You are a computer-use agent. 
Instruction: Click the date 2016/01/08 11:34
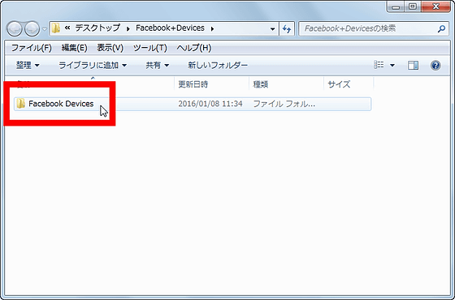(x=210, y=104)
